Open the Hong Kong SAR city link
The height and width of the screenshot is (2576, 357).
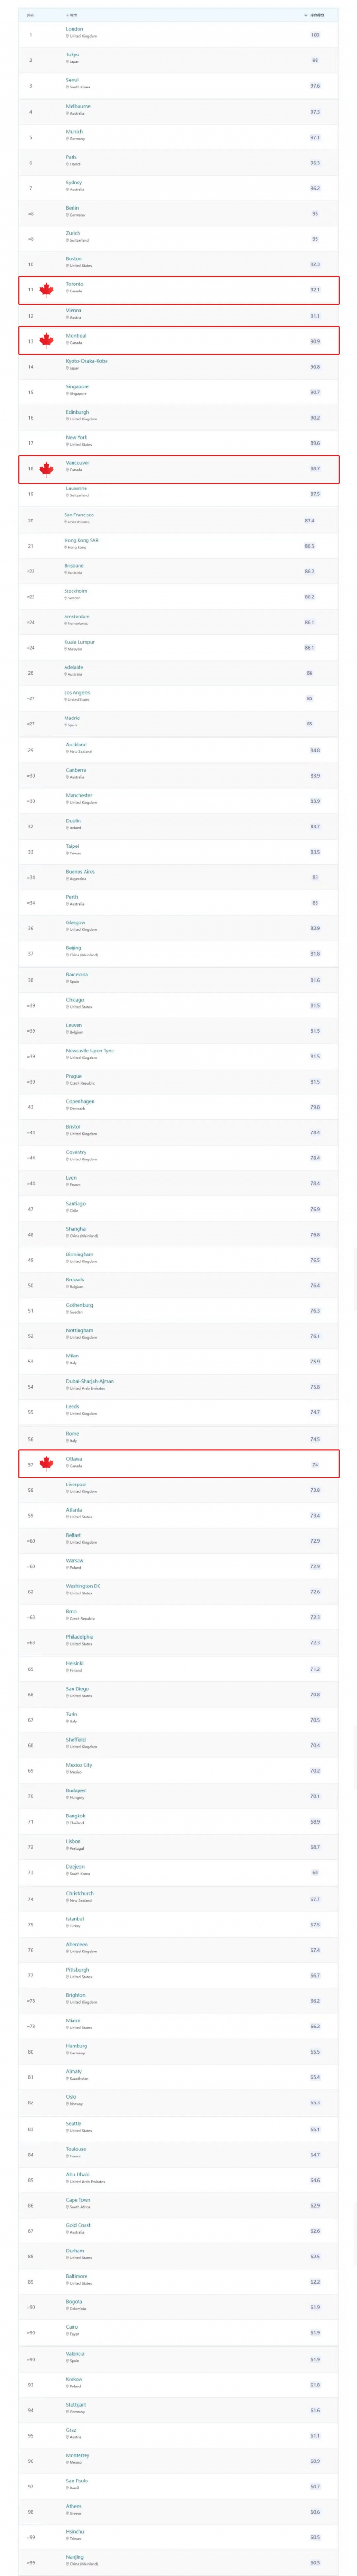[82, 540]
